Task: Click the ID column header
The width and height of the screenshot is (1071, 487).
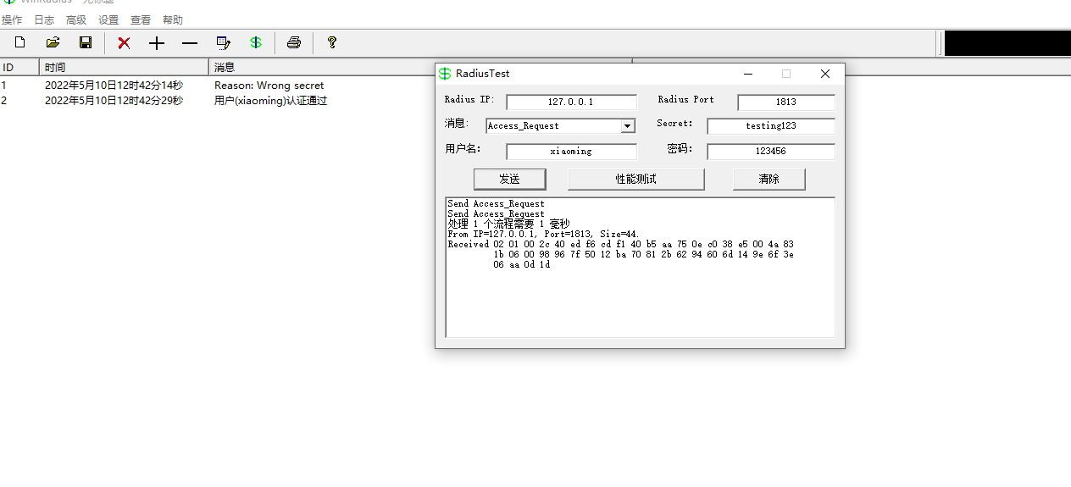Action: (x=19, y=67)
